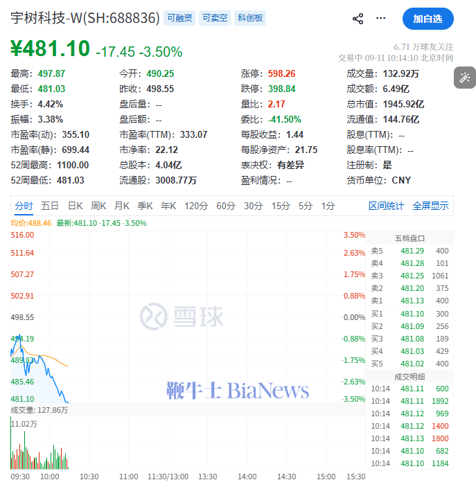The image size is (476, 489).
Task: Click the current price ¥481.10
Action: click(50, 48)
